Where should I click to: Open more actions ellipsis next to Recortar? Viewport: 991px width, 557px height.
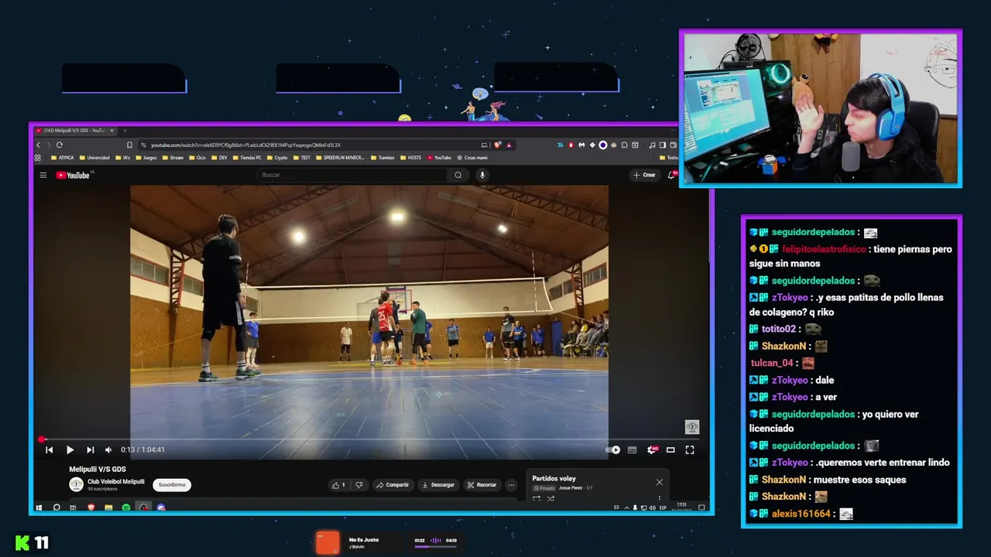pos(511,485)
